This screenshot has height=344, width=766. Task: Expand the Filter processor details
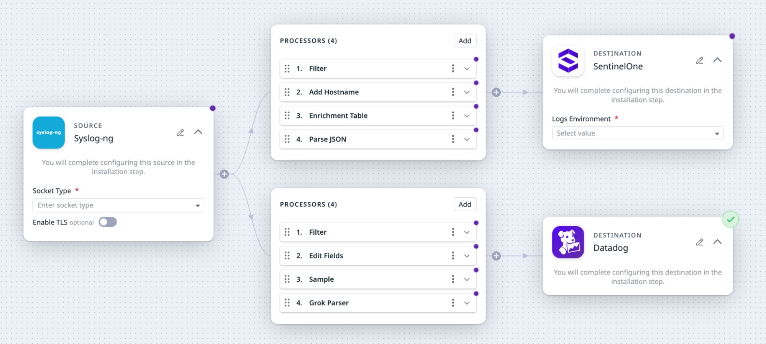point(467,68)
